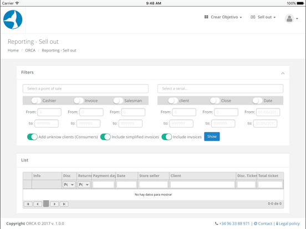
Task: Click the Show button
Action: [212, 137]
